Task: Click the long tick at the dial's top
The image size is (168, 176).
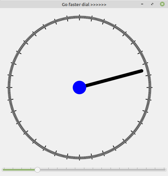Action: [80, 17]
